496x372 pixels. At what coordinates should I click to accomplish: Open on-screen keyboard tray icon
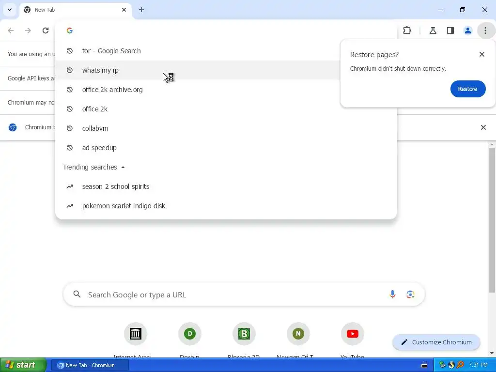tap(424, 365)
